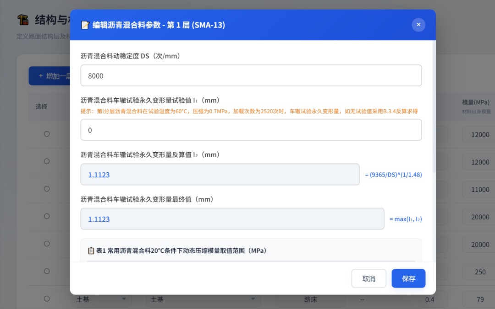495x309 pixels.
Task: Click the 模量(MPa) column header
Action: coord(476,102)
